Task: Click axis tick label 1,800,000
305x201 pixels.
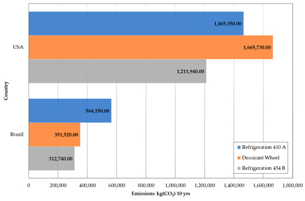Action: (x=293, y=185)
